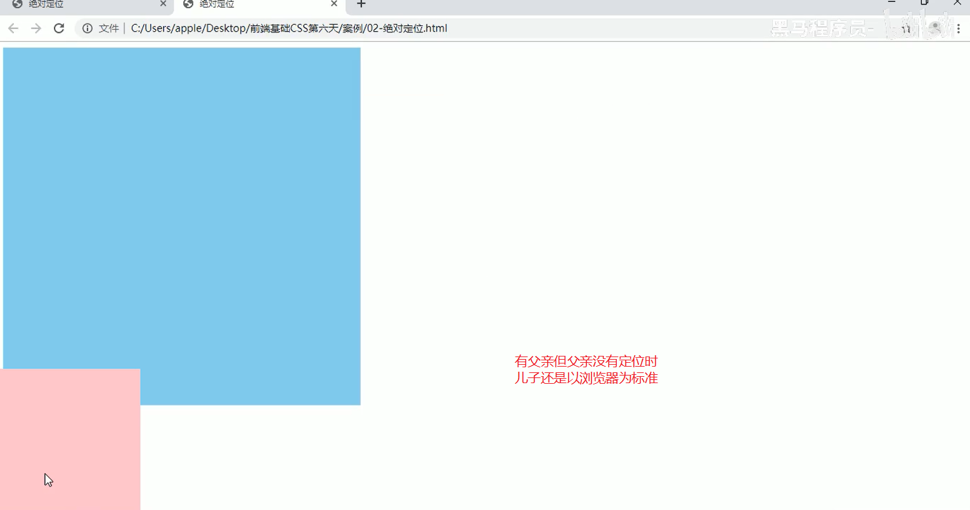Click the red Chinese annotation text
This screenshot has width=970, height=510.
coord(586,369)
